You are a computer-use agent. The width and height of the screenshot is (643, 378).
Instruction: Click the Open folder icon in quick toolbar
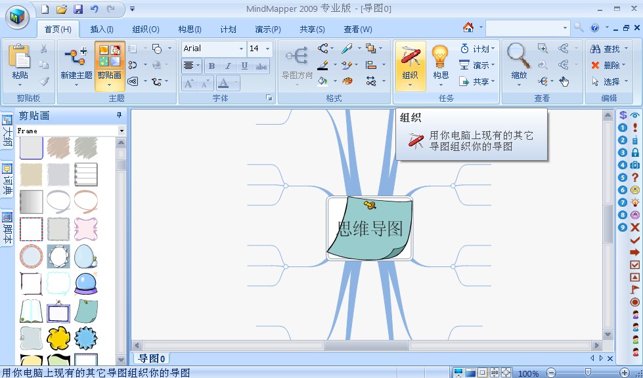pos(62,9)
